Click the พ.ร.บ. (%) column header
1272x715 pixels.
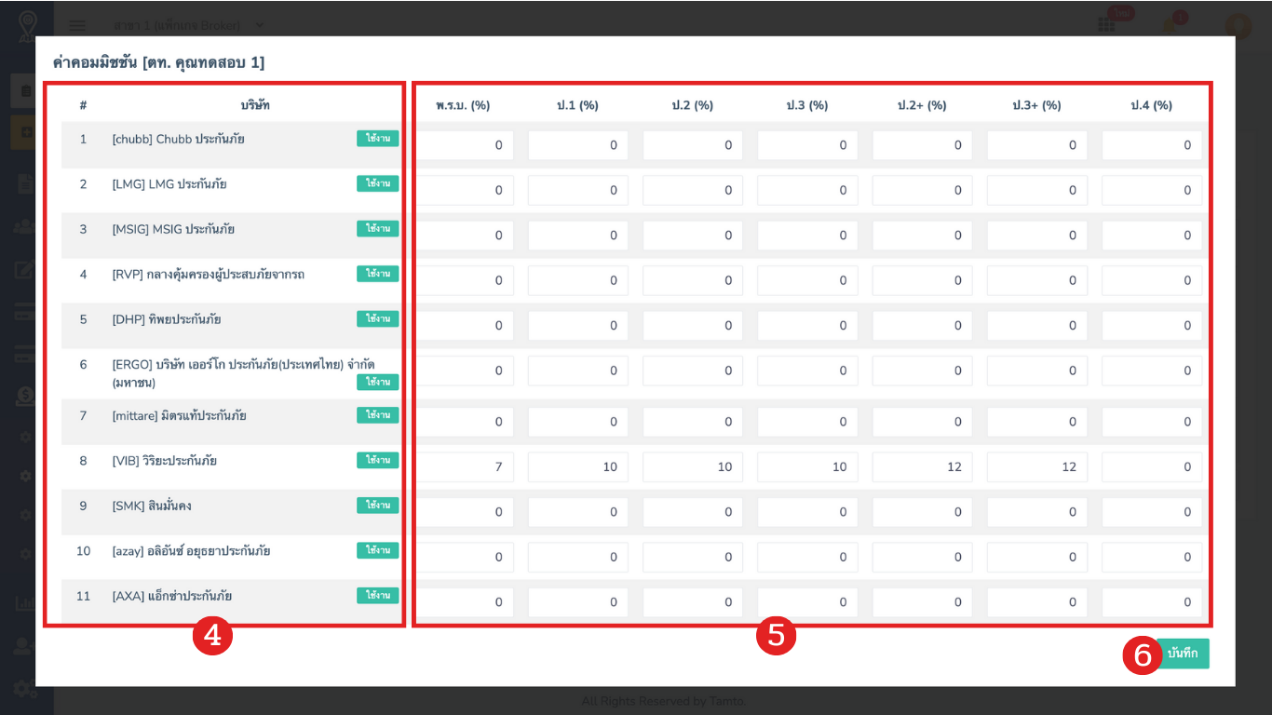(463, 105)
